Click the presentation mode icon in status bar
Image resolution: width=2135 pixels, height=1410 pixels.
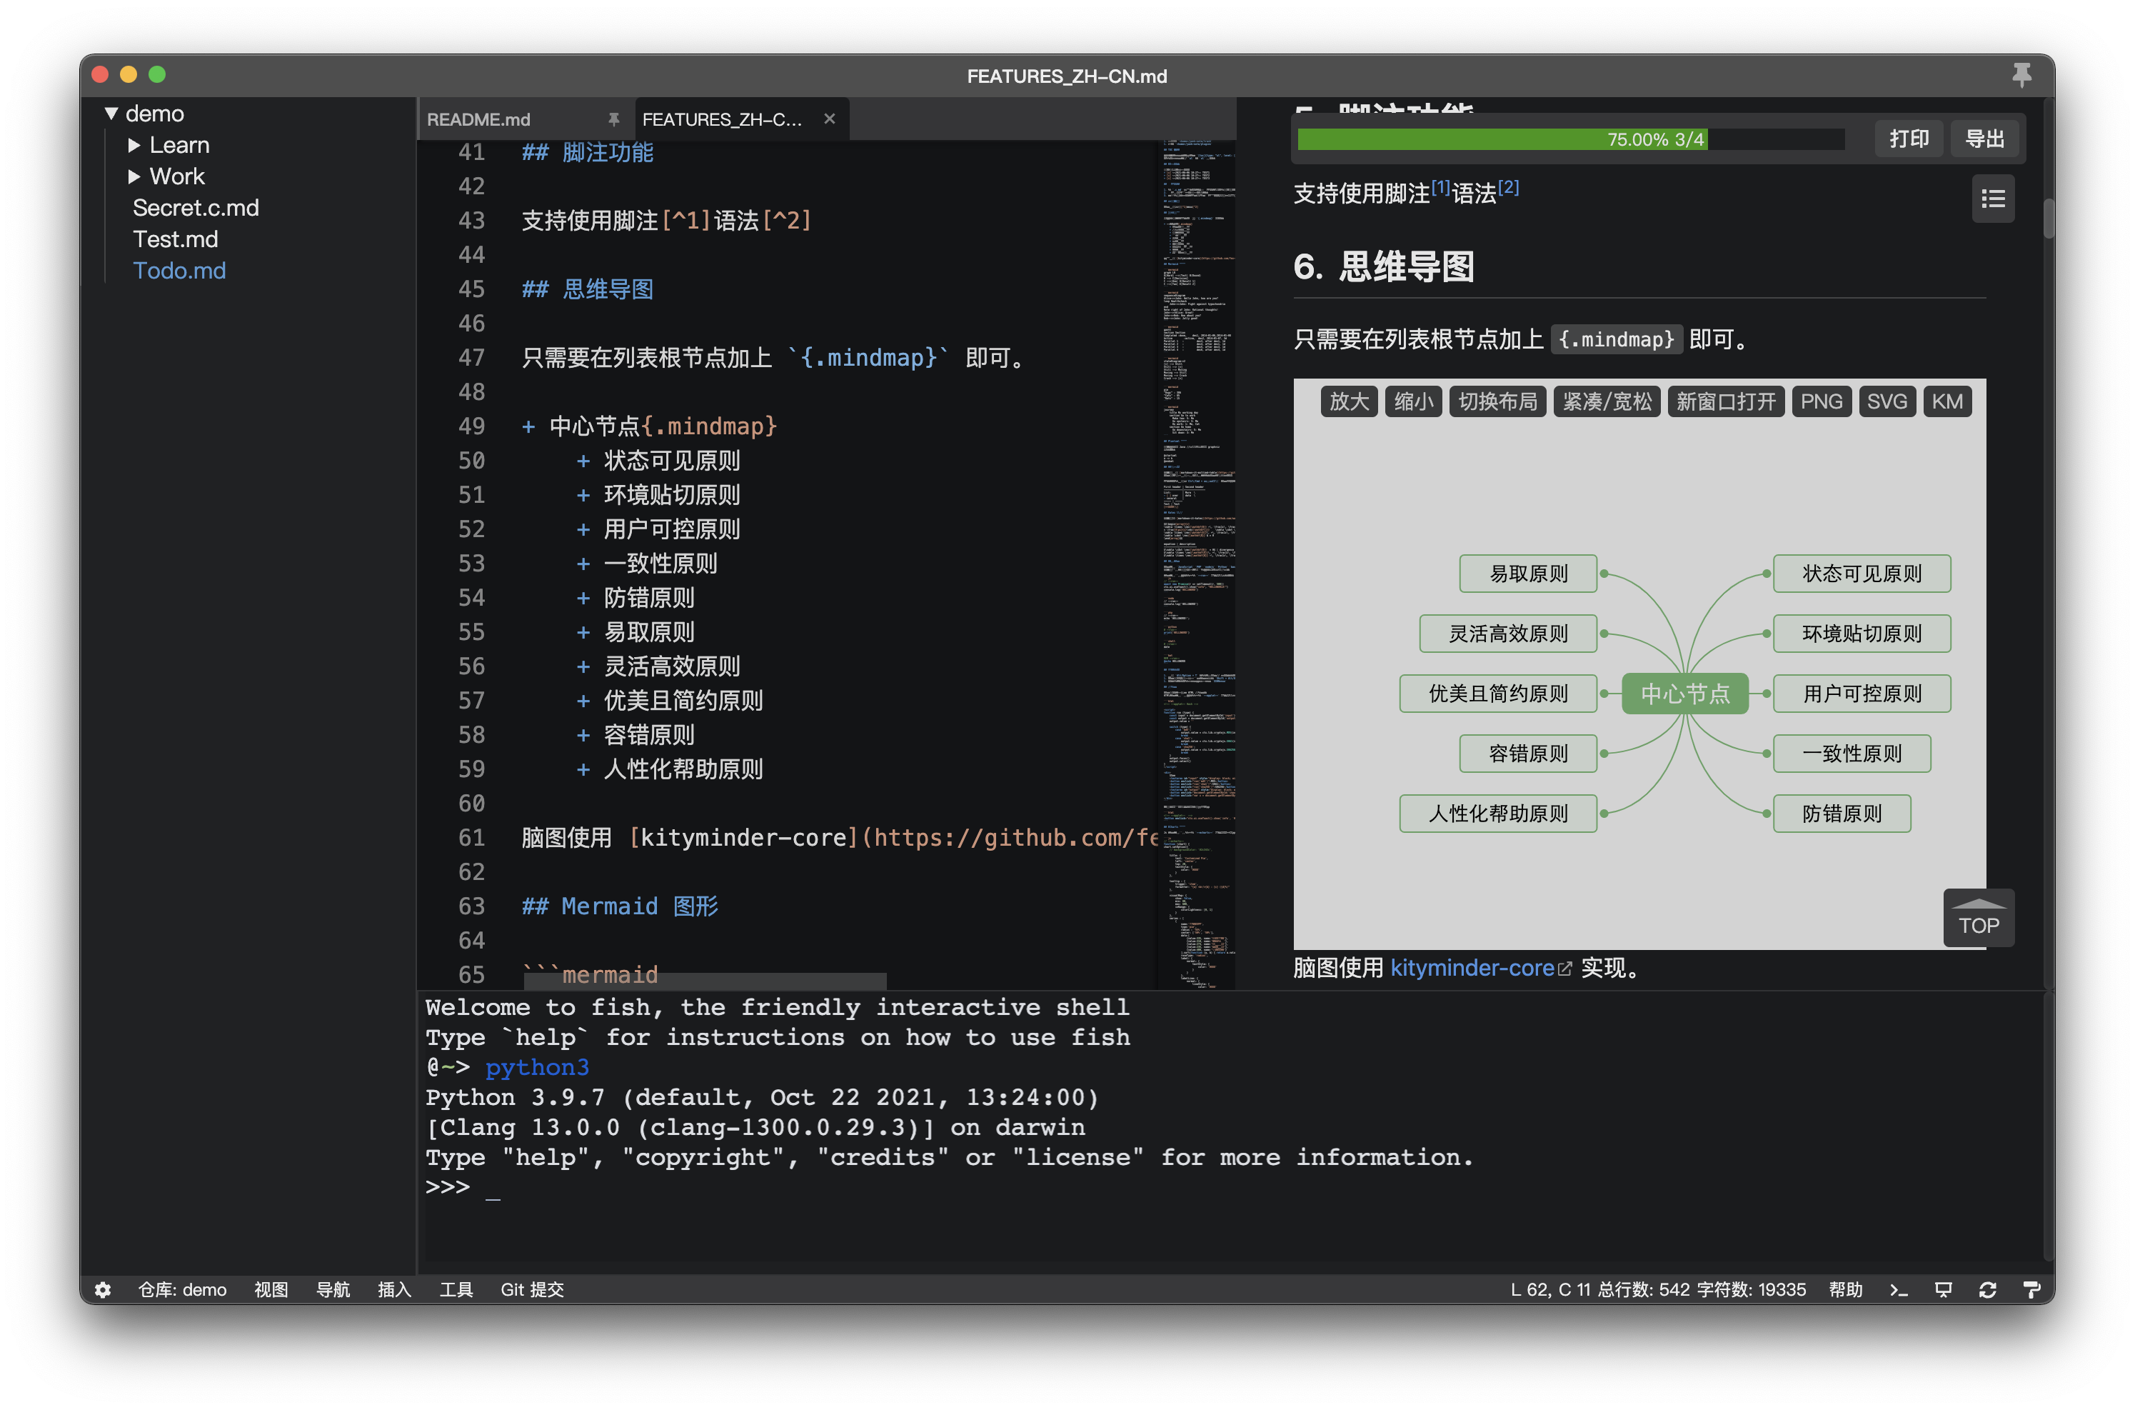[x=1944, y=1289]
